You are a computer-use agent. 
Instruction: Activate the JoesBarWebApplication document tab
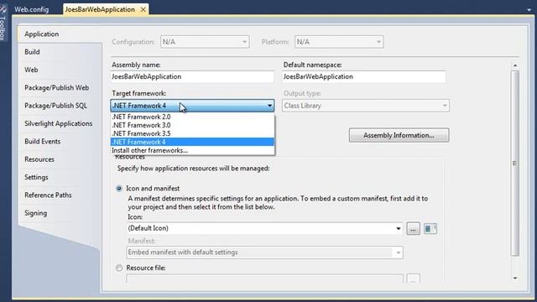pos(100,9)
